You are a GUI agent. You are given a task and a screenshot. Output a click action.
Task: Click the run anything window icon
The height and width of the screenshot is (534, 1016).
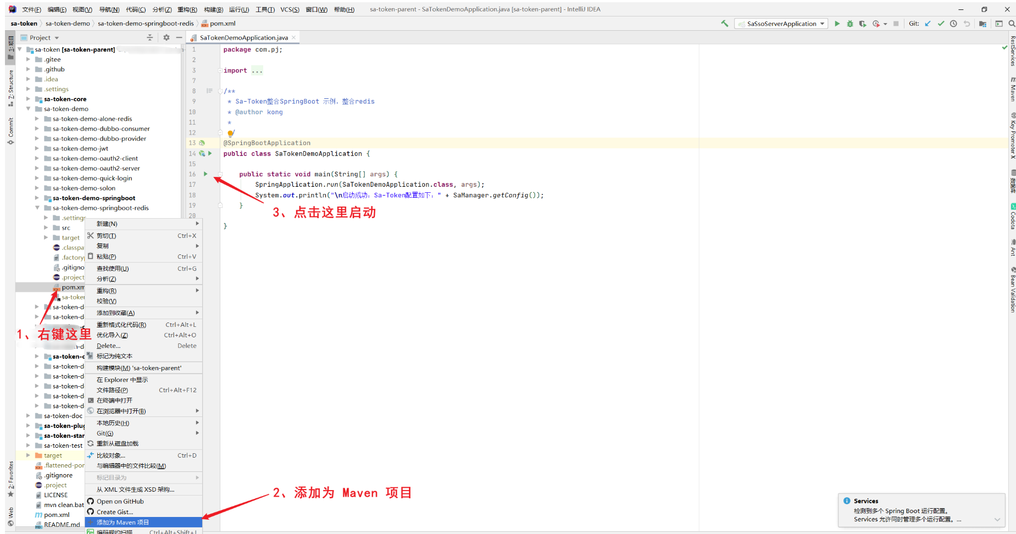click(x=999, y=24)
